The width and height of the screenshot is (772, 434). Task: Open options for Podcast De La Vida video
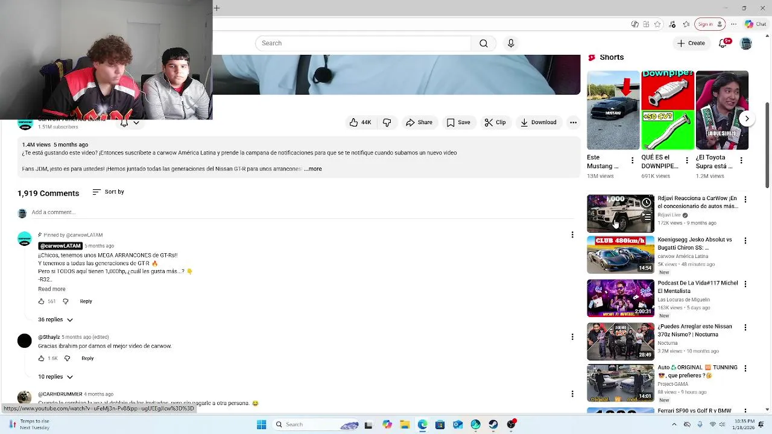(745, 284)
